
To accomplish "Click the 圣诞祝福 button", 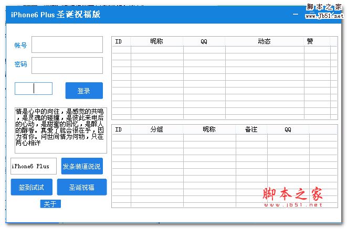I will tap(82, 187).
